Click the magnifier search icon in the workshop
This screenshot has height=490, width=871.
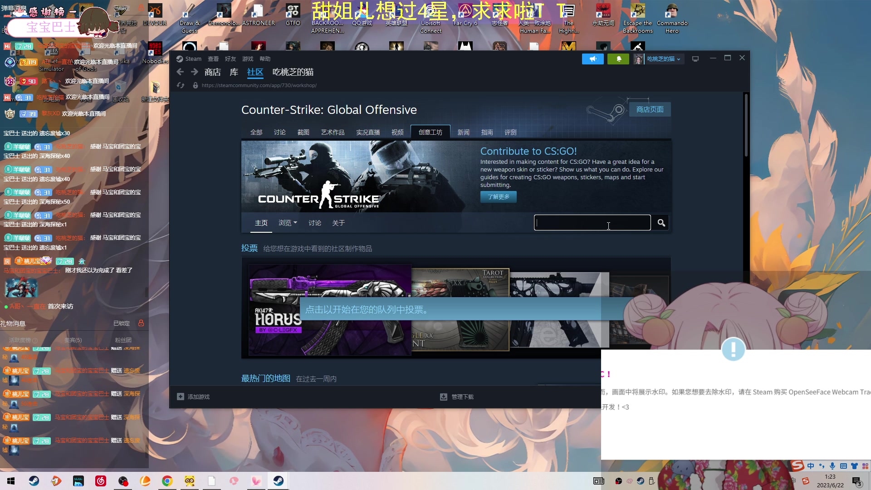pyautogui.click(x=661, y=223)
